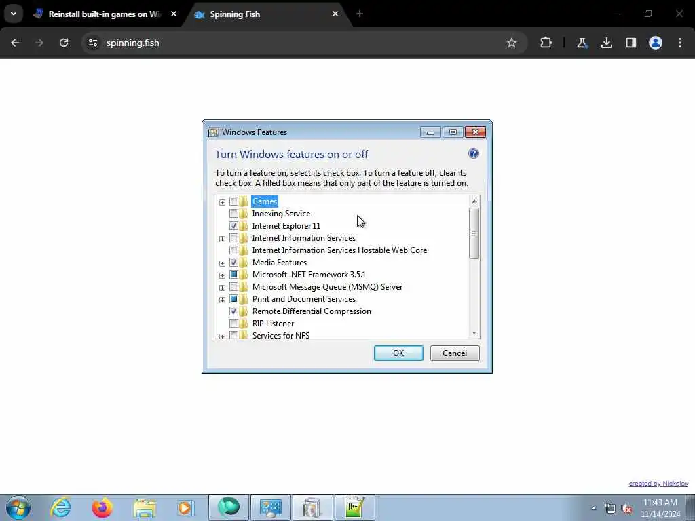The image size is (695, 521).
Task: Select the RIP Listener row label
Action: [273, 324]
